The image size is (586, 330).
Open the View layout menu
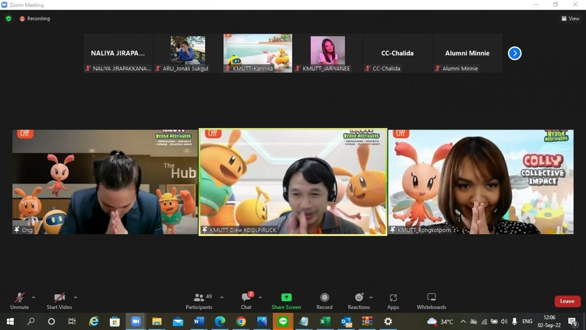click(x=570, y=19)
